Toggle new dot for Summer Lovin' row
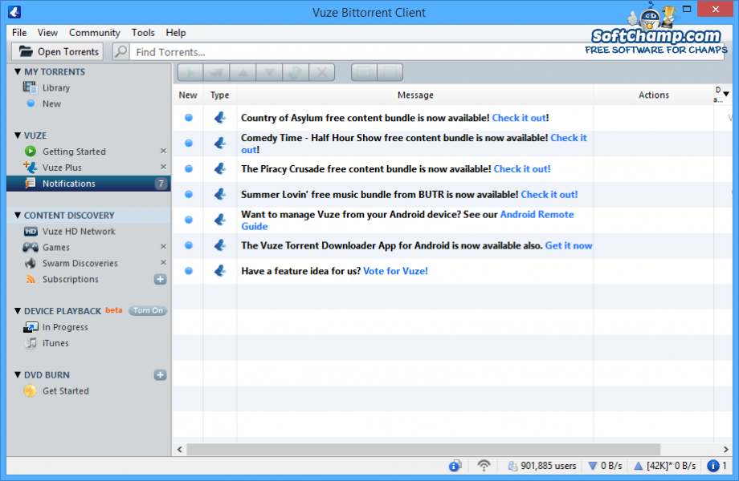The height and width of the screenshot is (481, 739). point(189,194)
